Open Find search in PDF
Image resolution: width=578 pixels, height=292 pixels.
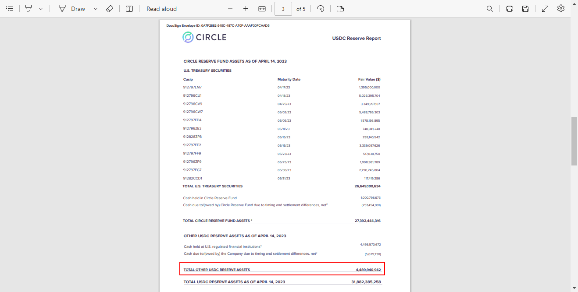coord(490,9)
